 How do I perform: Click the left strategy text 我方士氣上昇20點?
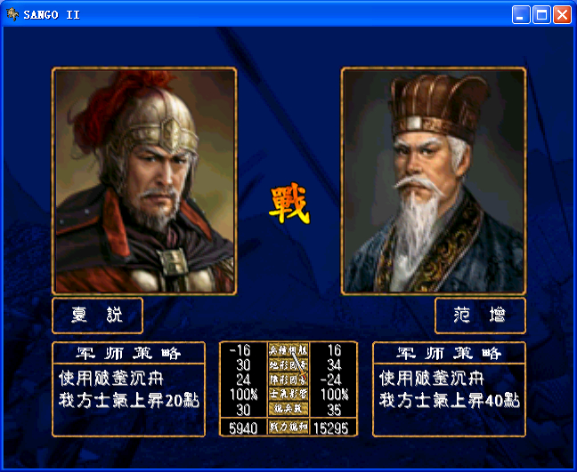[x=129, y=400]
